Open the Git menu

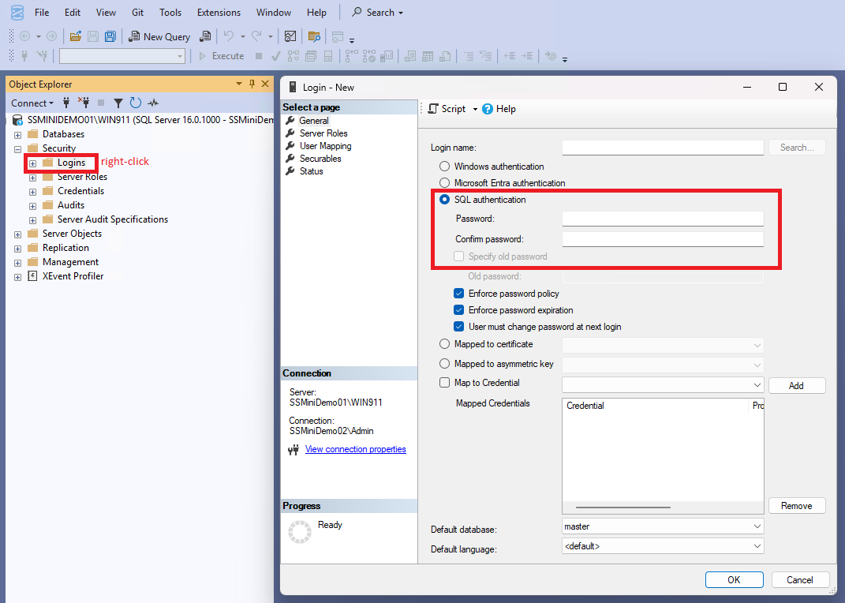point(137,13)
